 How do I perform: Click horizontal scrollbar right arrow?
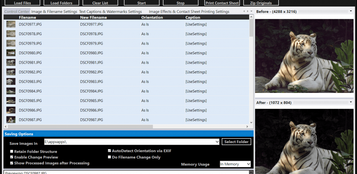[x=247, y=127]
